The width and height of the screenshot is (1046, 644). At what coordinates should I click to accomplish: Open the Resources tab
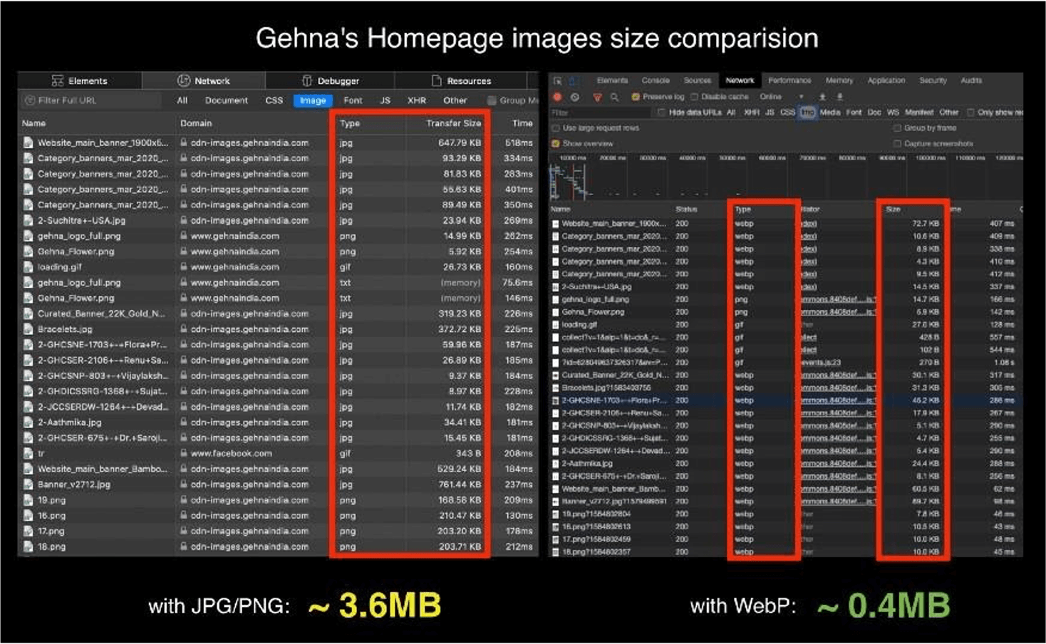[x=461, y=80]
